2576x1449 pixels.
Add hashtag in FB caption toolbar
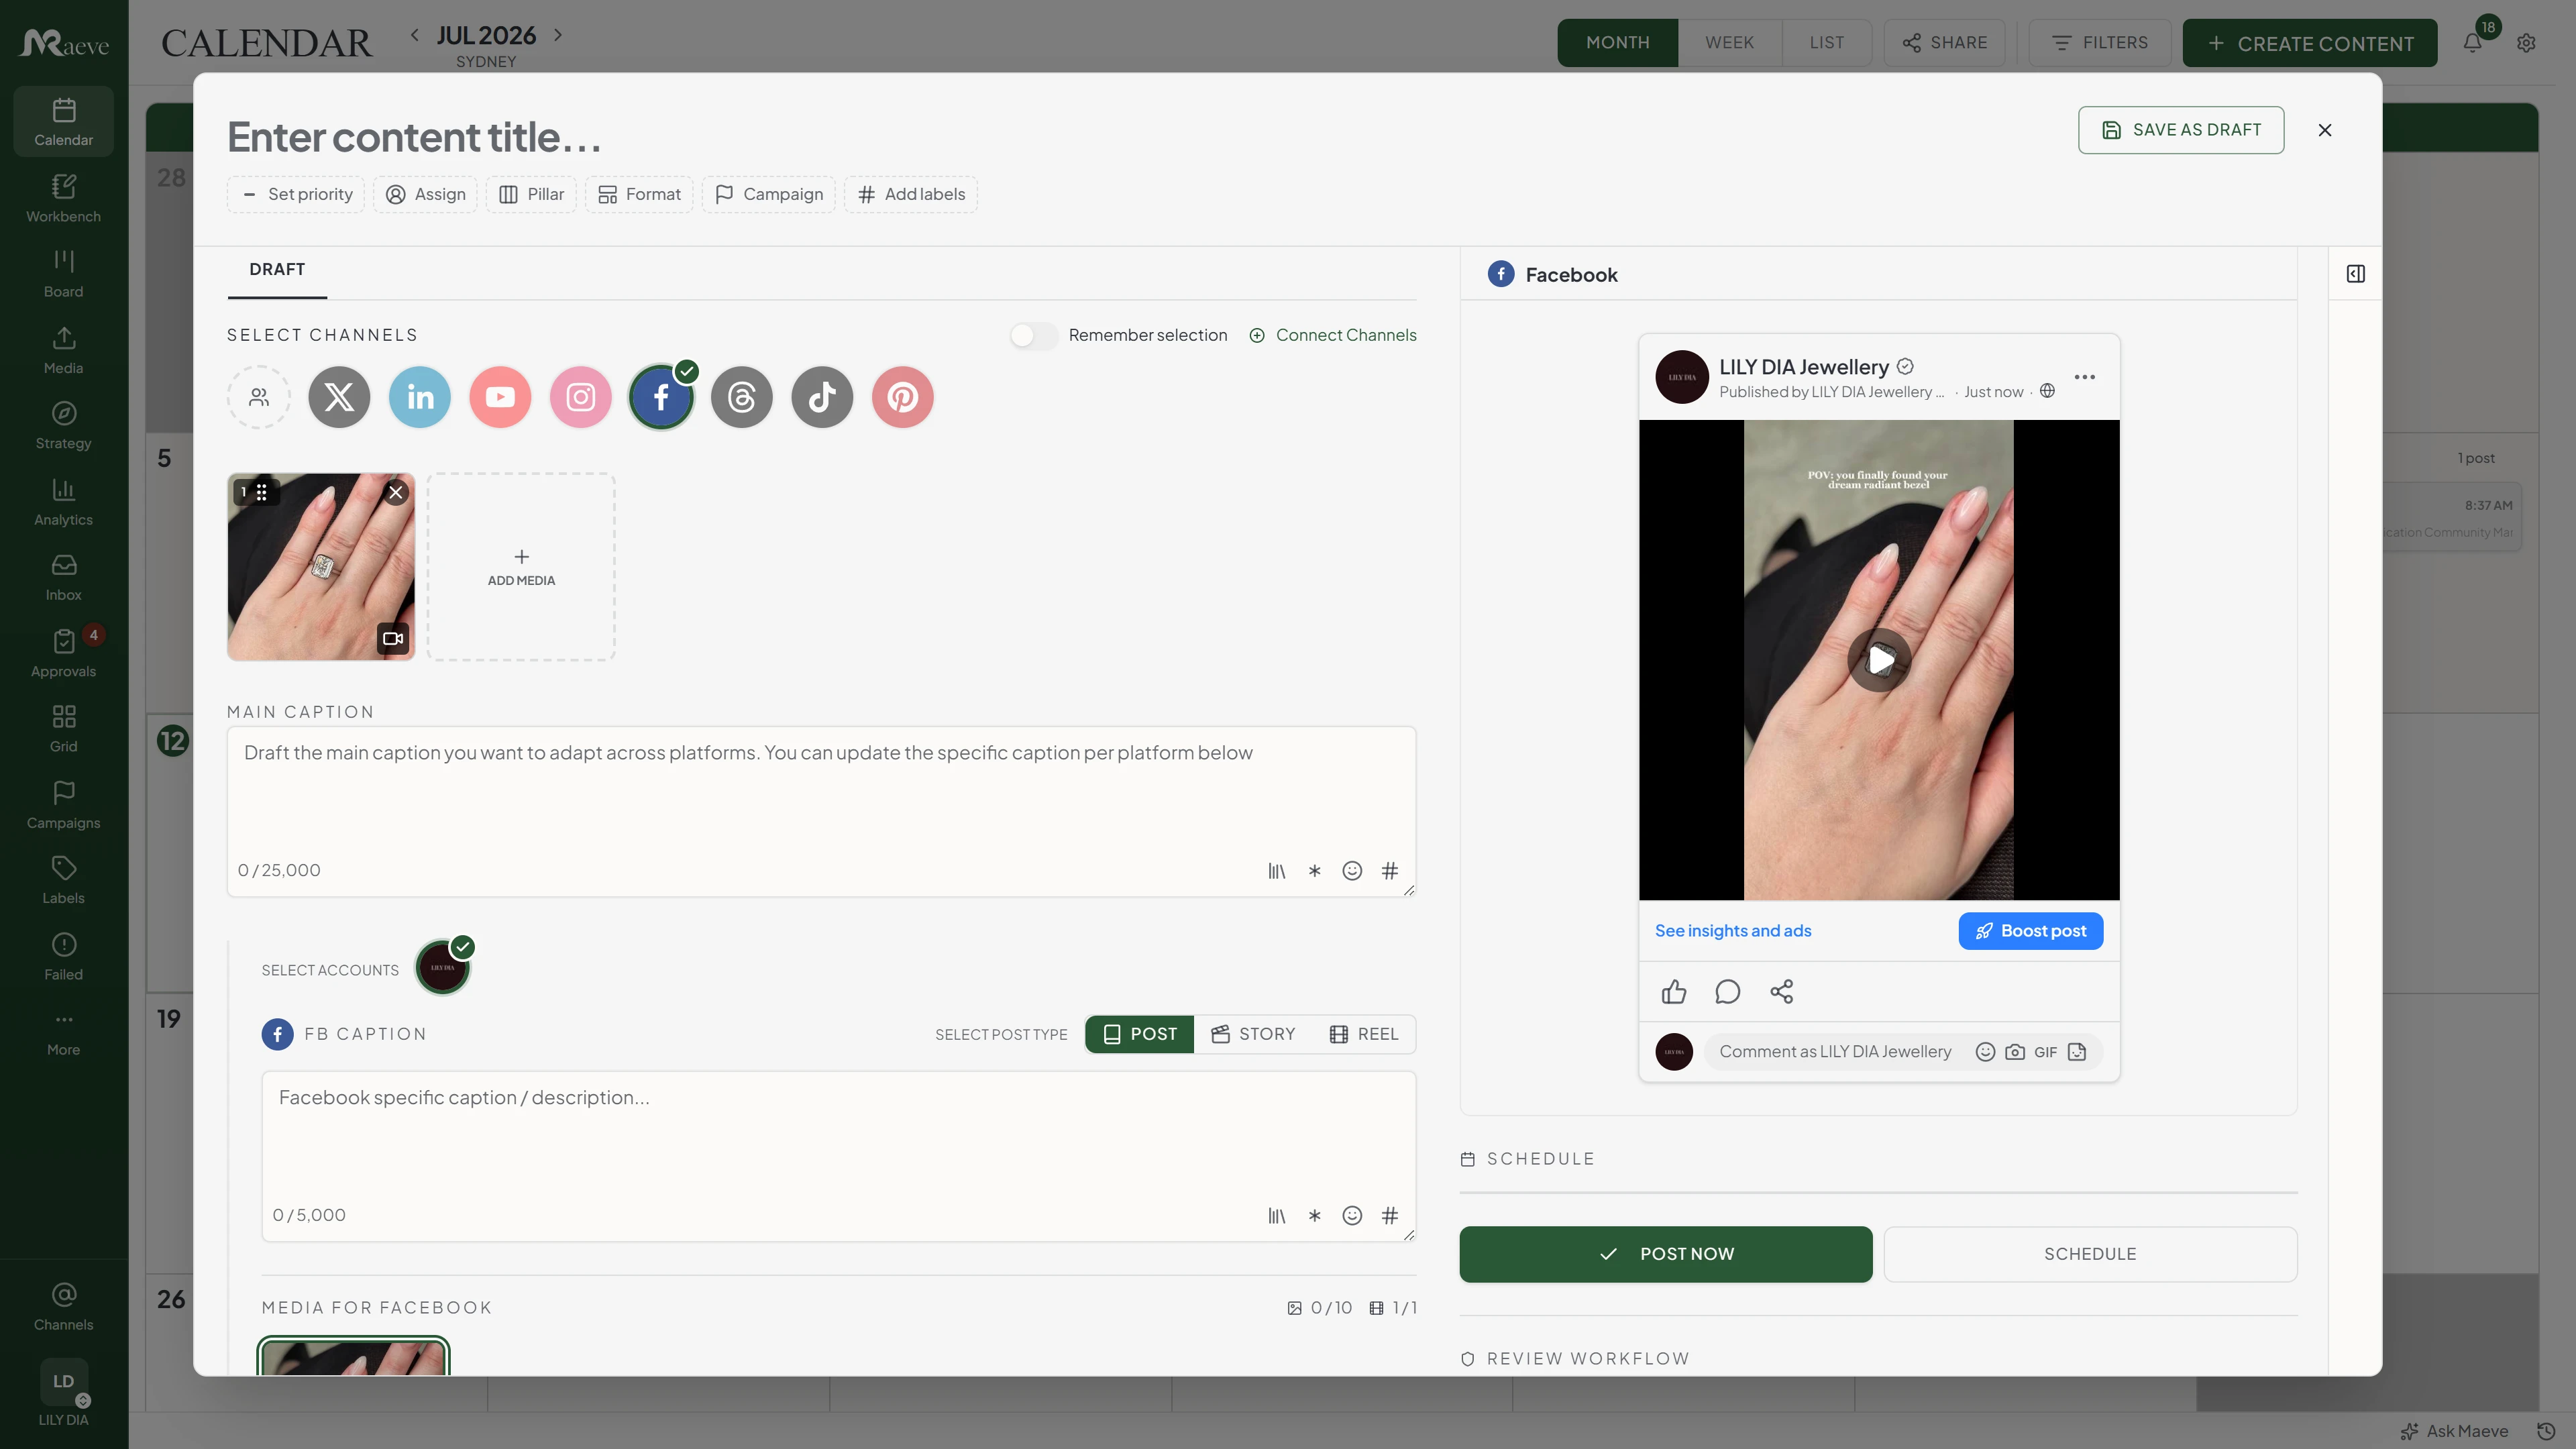1389,1216
